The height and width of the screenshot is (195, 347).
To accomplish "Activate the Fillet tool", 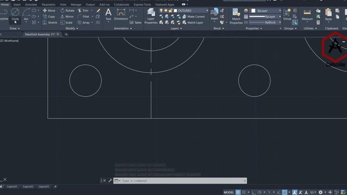I will click(83, 17).
